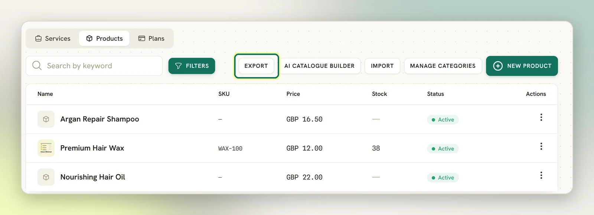Click the stock value 38
594x215 pixels.
click(376, 148)
